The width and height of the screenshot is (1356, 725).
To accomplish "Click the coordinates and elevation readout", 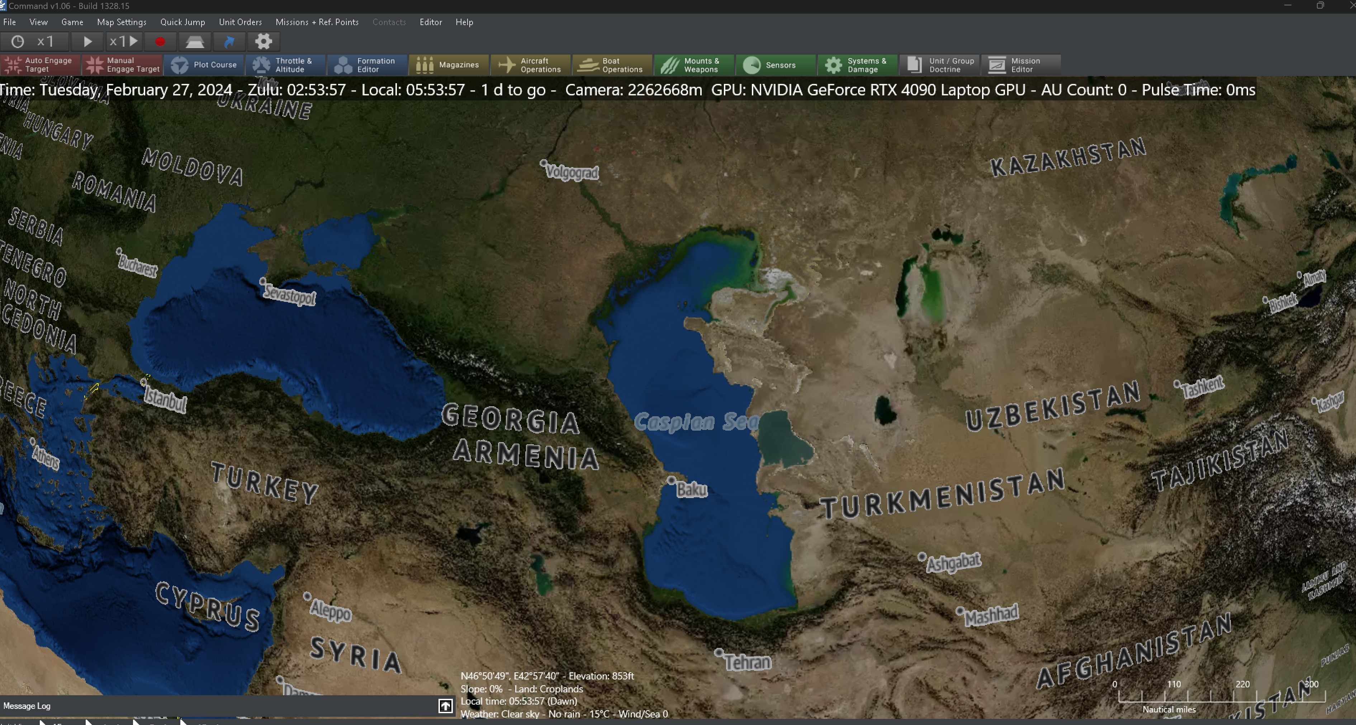I will point(547,676).
